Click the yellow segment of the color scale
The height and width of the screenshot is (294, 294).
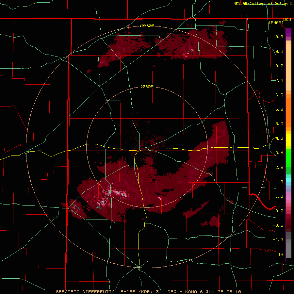(288, 140)
